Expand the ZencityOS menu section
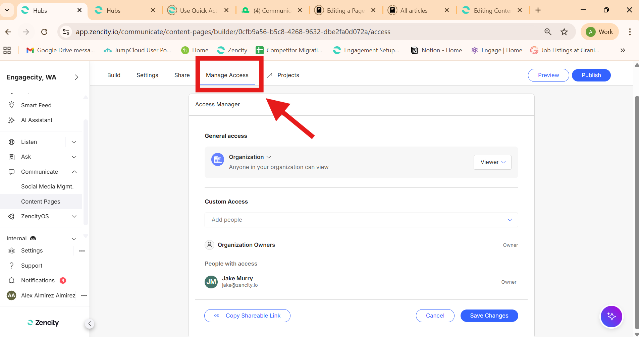This screenshot has height=337, width=639. point(74,216)
